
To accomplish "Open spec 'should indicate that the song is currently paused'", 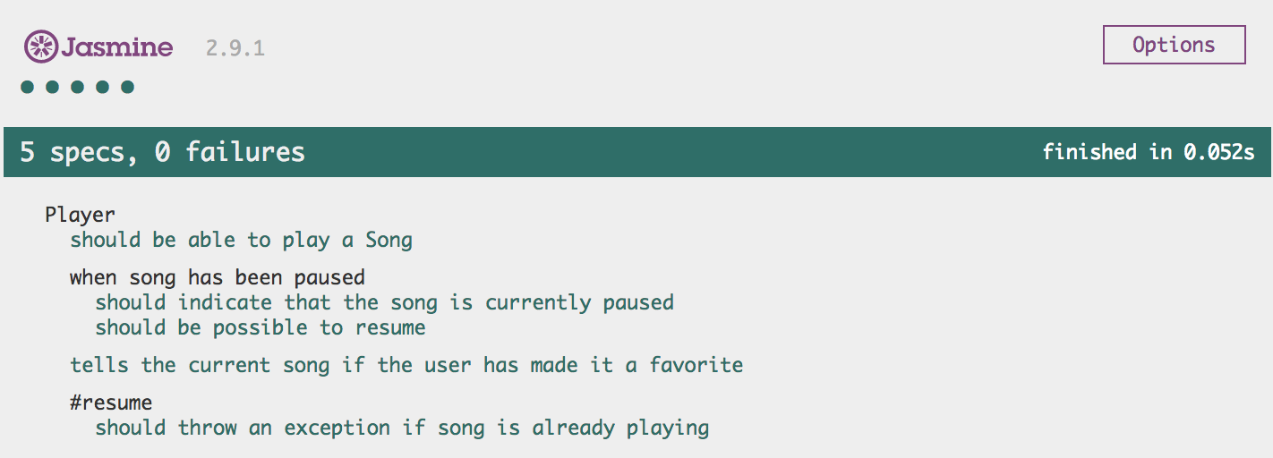I will pos(385,302).
